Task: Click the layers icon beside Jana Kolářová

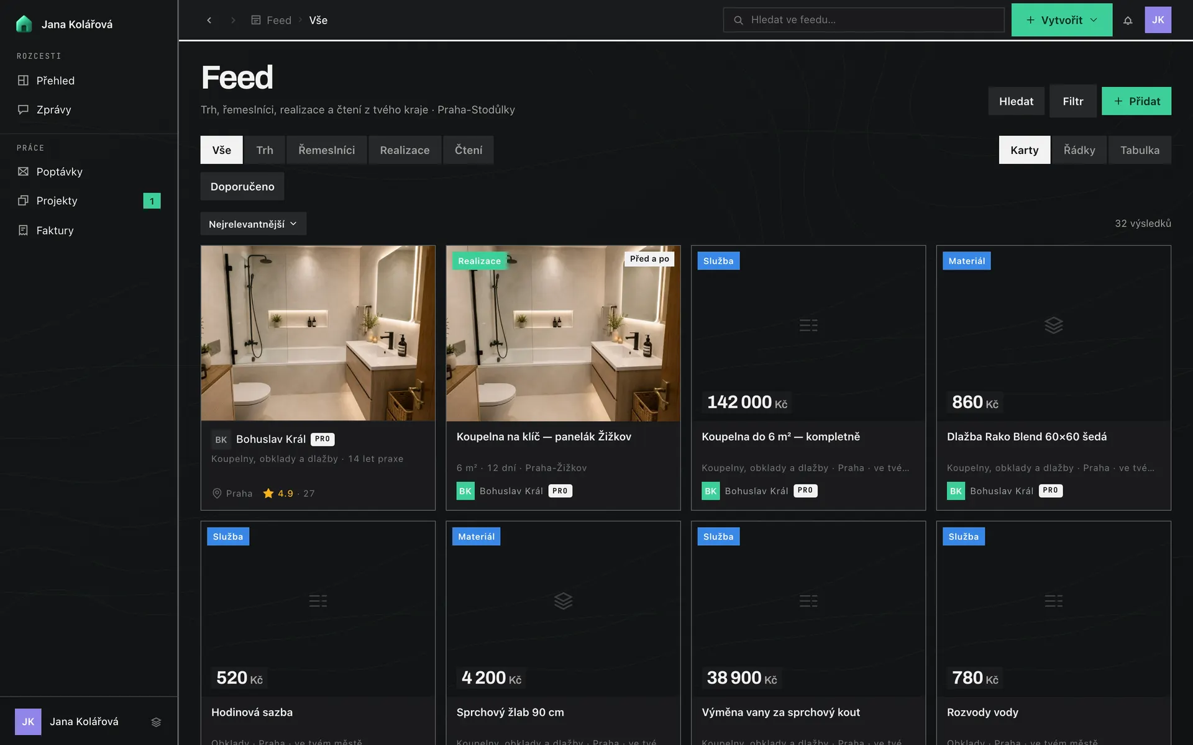Action: tap(156, 722)
